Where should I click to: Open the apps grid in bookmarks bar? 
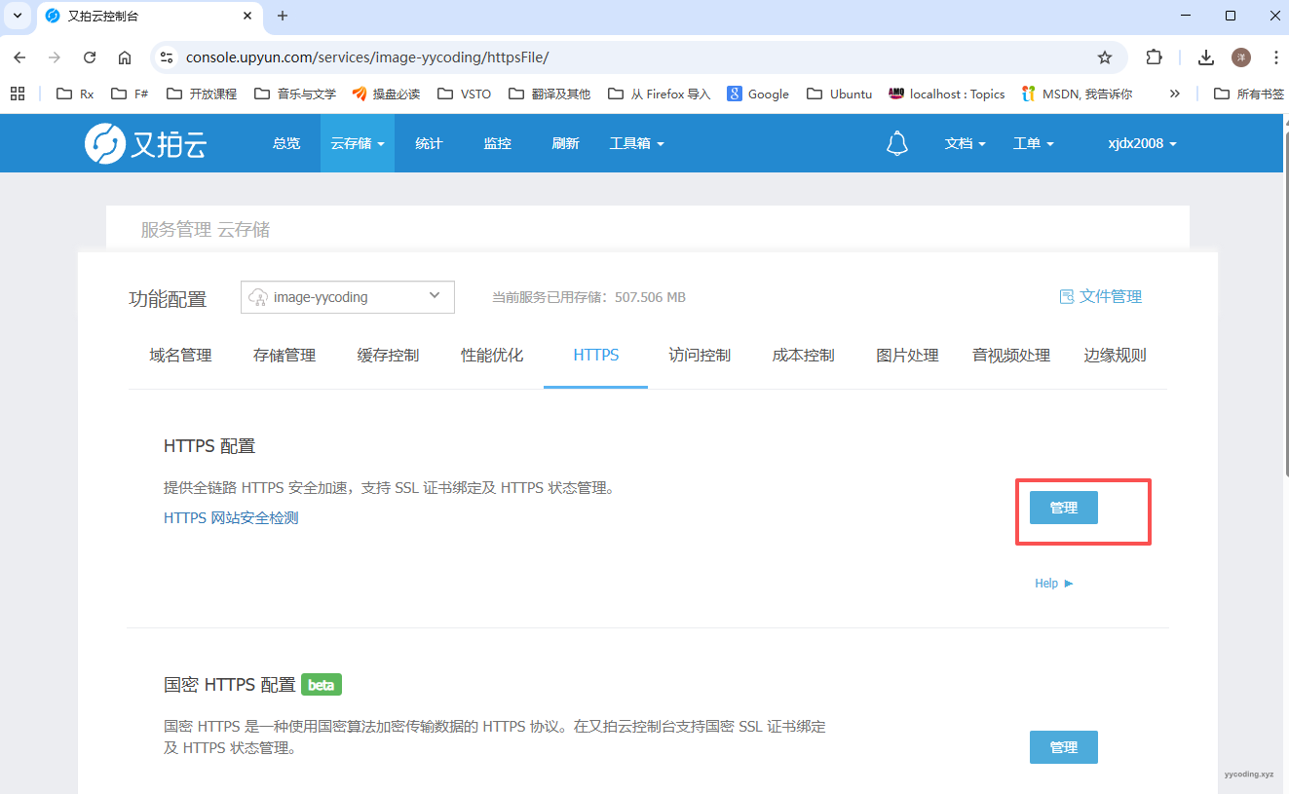(x=18, y=94)
